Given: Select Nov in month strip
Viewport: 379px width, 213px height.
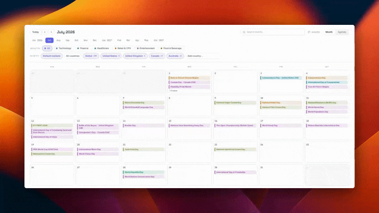Looking at the screenshot, I should pos(85,40).
